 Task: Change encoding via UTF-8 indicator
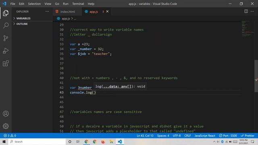coord(177,136)
